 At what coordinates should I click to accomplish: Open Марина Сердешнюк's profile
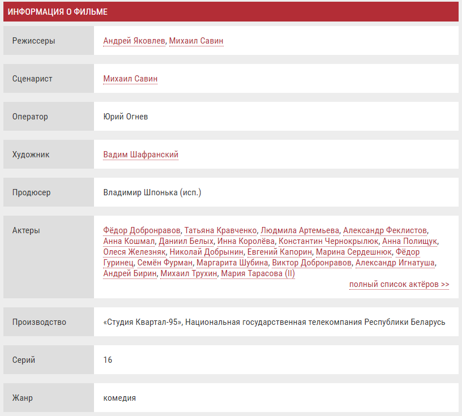click(353, 252)
